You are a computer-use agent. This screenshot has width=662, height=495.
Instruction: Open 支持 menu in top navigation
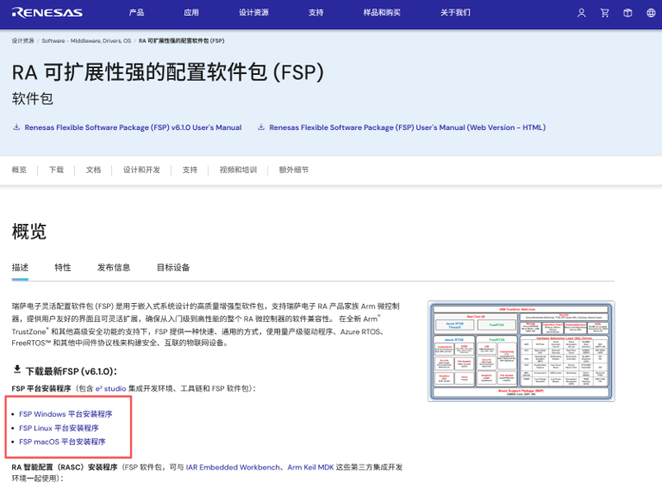(315, 13)
